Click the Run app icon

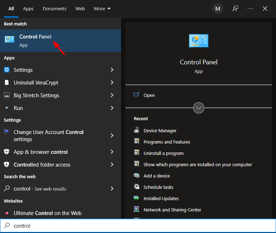coord(7,108)
